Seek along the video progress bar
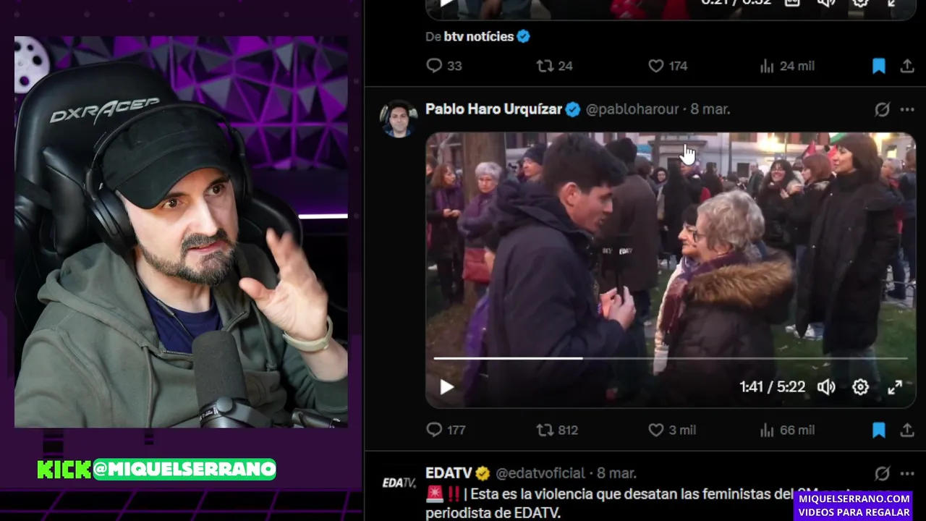This screenshot has width=926, height=521. click(670, 357)
